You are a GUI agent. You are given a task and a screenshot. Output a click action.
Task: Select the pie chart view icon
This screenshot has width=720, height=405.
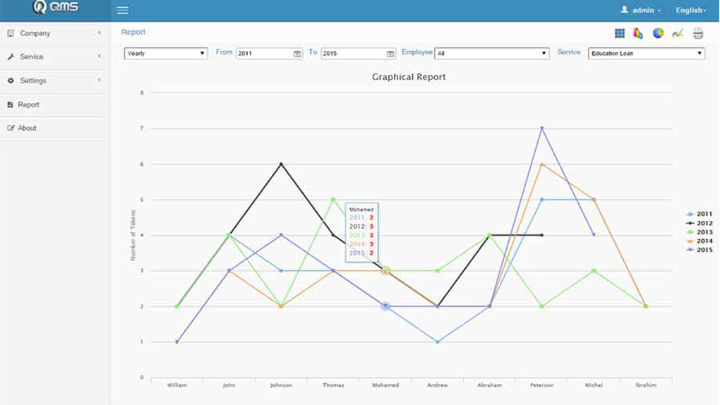[x=658, y=33]
